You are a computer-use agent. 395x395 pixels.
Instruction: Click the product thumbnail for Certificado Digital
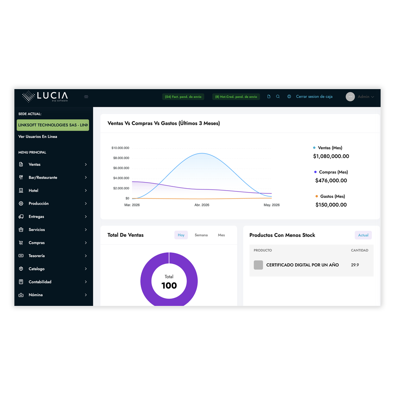pos(258,265)
